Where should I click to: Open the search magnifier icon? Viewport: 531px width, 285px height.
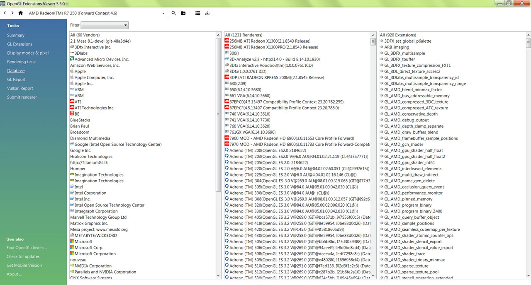click(x=173, y=13)
